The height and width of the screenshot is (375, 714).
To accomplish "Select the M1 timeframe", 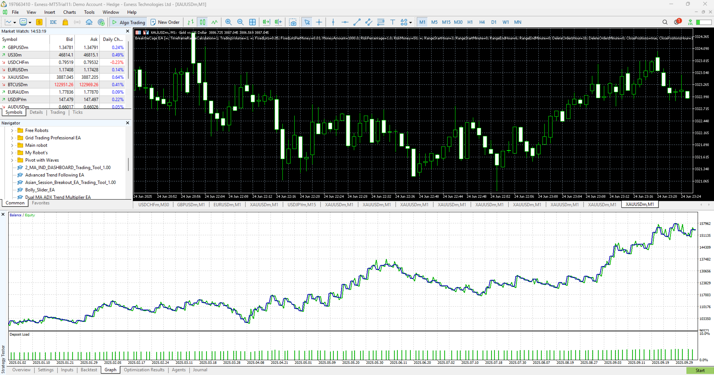I will [x=422, y=22].
